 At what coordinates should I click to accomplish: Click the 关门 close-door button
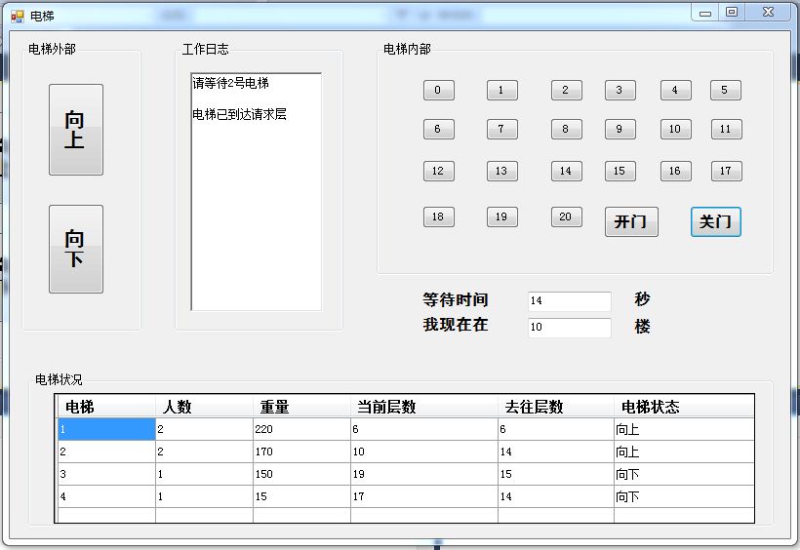(x=716, y=222)
